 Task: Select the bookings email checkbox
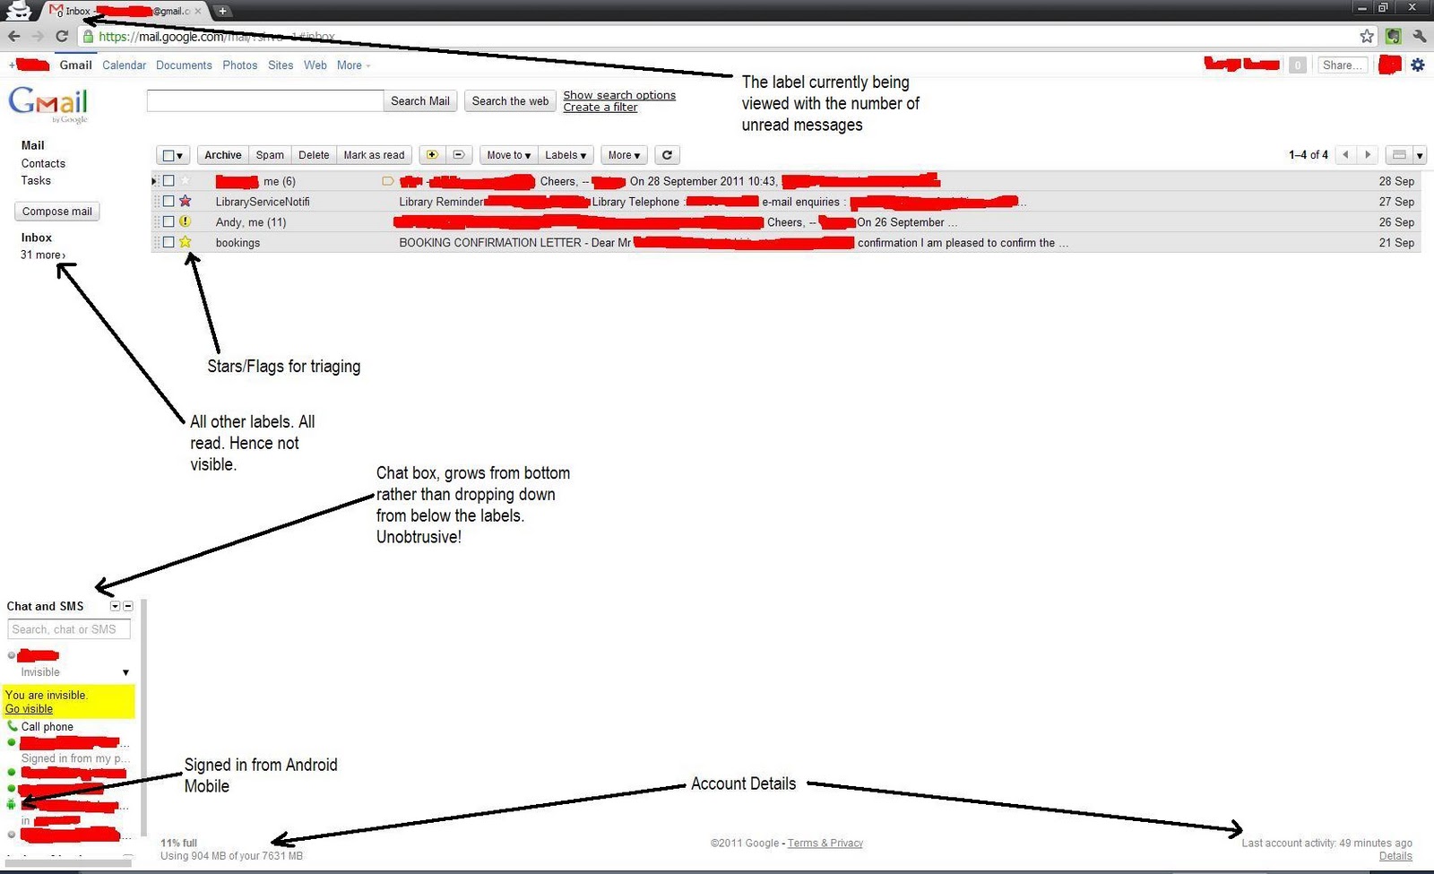pos(168,242)
